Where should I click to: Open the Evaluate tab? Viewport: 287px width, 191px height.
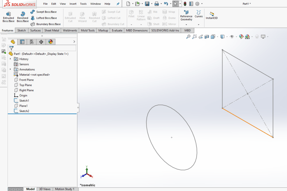coord(117,30)
